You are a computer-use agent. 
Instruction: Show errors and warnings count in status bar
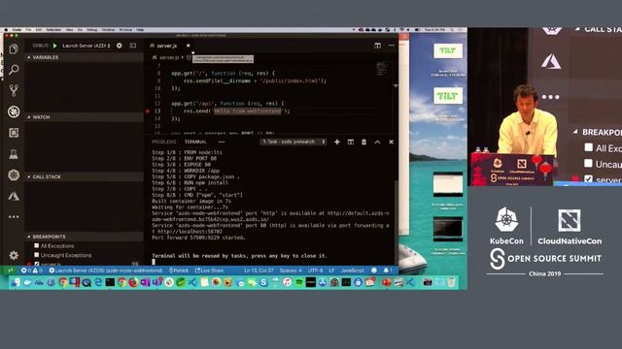[32, 270]
